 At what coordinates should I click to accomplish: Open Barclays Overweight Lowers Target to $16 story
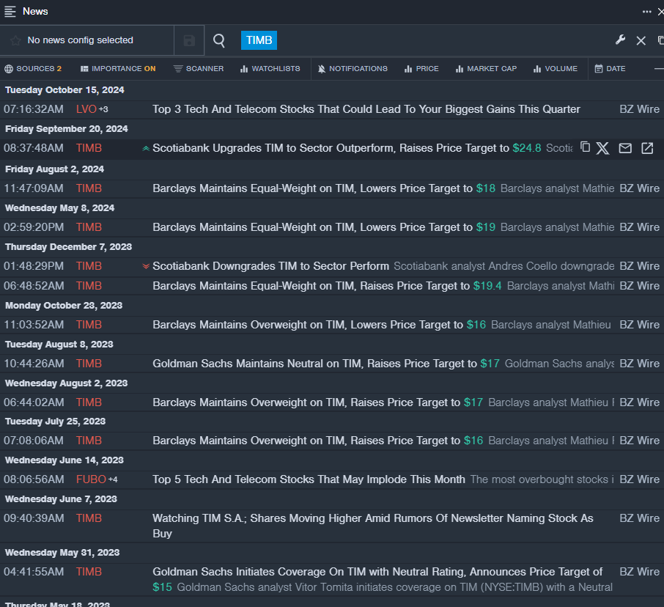320,325
